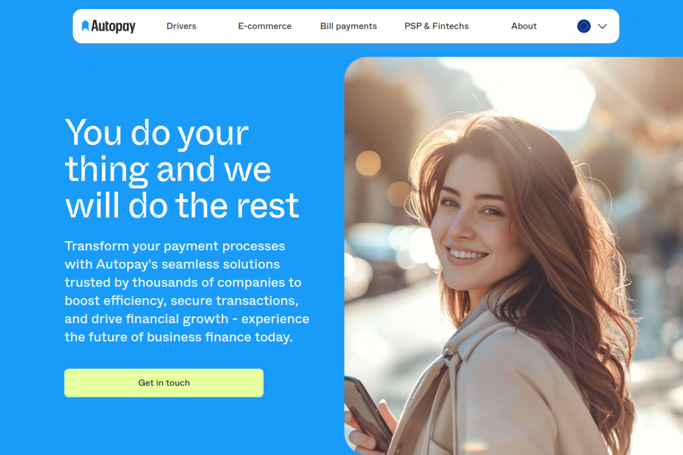Click the "will do the rest" headline line
The width and height of the screenshot is (683, 455).
click(182, 205)
